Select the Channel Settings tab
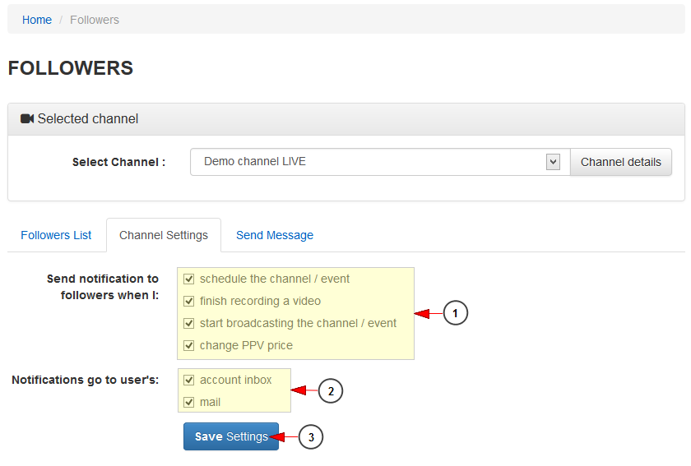Viewport: 691px width, 466px height. point(164,235)
